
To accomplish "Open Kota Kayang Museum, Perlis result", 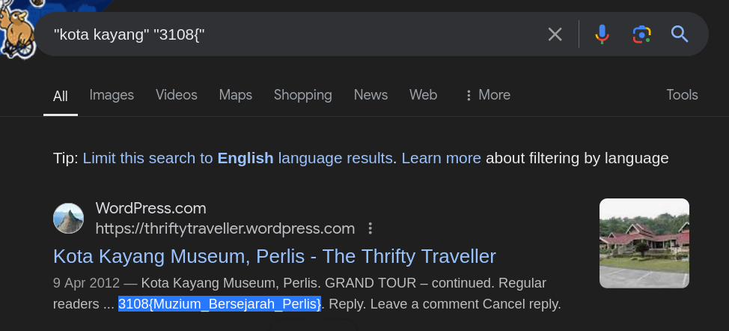I will [x=275, y=256].
